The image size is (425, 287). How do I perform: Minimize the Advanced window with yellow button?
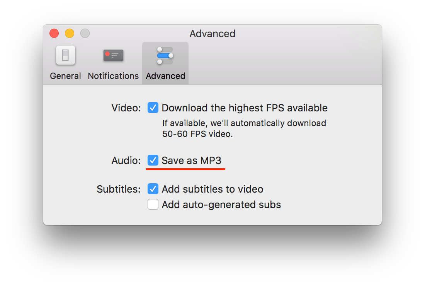[x=70, y=33]
